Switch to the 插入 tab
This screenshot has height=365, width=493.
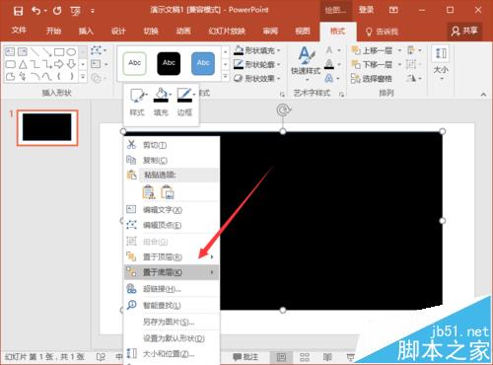coord(86,31)
